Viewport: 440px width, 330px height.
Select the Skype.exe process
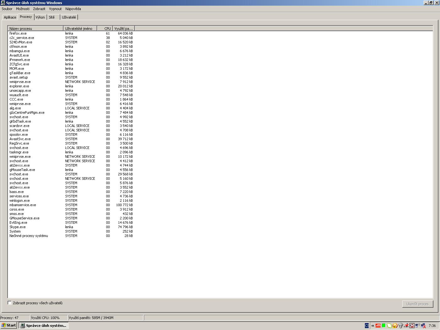pos(71,227)
